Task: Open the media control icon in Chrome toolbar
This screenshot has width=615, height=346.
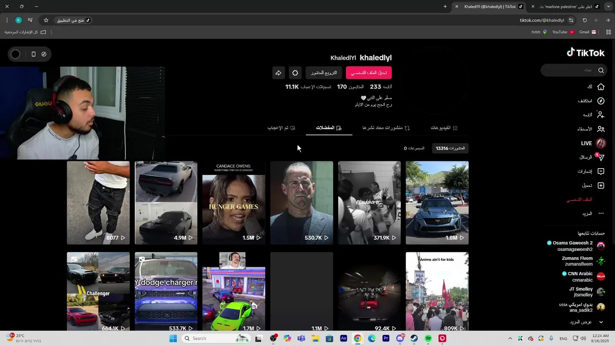Action: (30, 20)
